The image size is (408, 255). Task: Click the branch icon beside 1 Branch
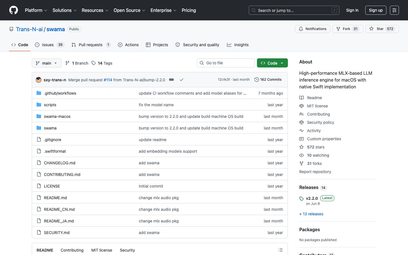pyautogui.click(x=67, y=63)
